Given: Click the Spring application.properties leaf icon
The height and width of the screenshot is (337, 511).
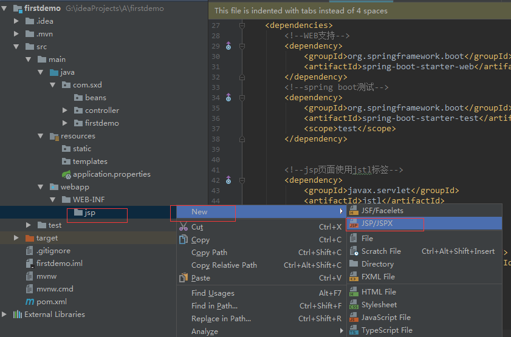Looking at the screenshot, I should point(66,174).
